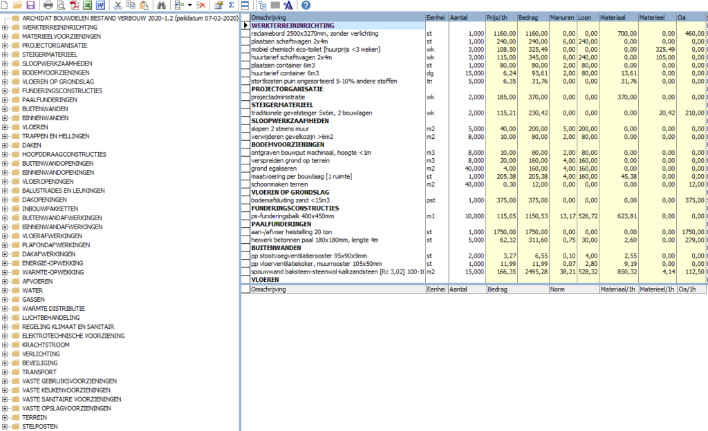Click the delete row red X icon
This screenshot has width=708, height=431.
201,5
